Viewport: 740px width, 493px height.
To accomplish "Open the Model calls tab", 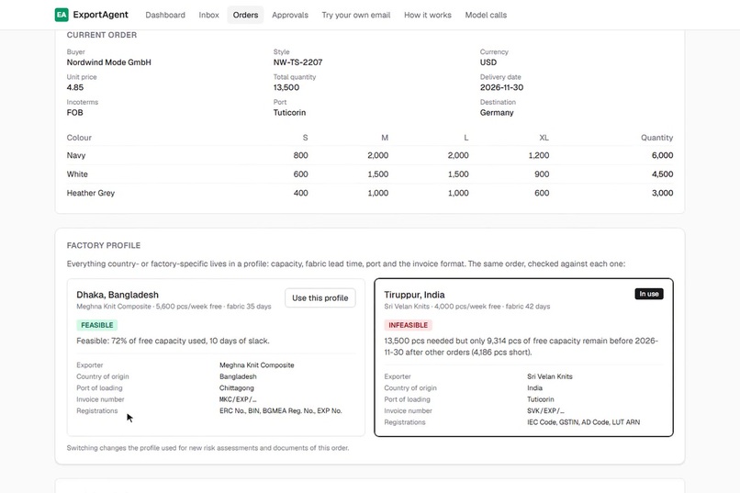I will coord(486,15).
